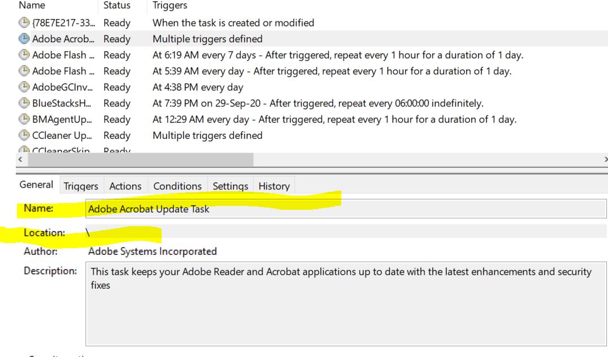Click Ready status of AdobeGCInv... row
The height and width of the screenshot is (357, 608).
pyautogui.click(x=117, y=87)
